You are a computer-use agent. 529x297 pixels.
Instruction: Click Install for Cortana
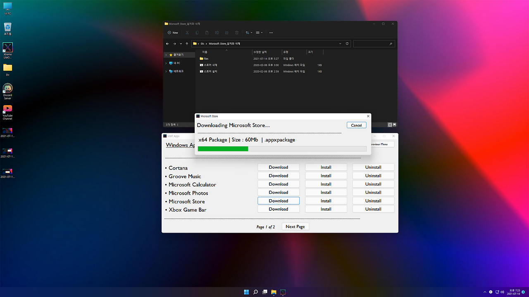(x=326, y=167)
